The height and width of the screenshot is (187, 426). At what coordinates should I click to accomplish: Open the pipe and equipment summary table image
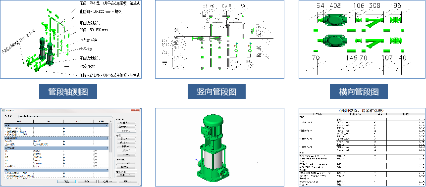coord(362,147)
